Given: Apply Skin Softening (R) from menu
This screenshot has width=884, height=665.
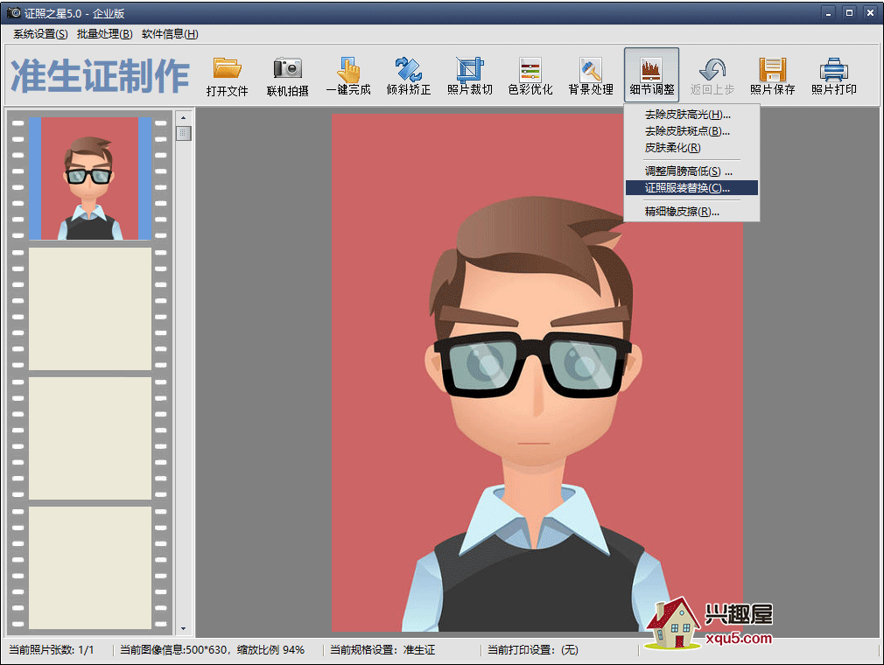Looking at the screenshot, I should pos(672,148).
